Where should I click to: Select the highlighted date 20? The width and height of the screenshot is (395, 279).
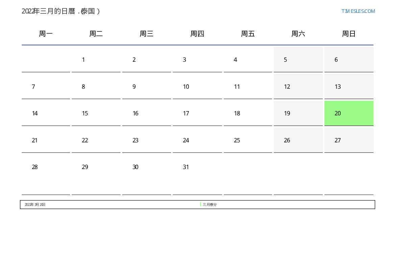349,113
